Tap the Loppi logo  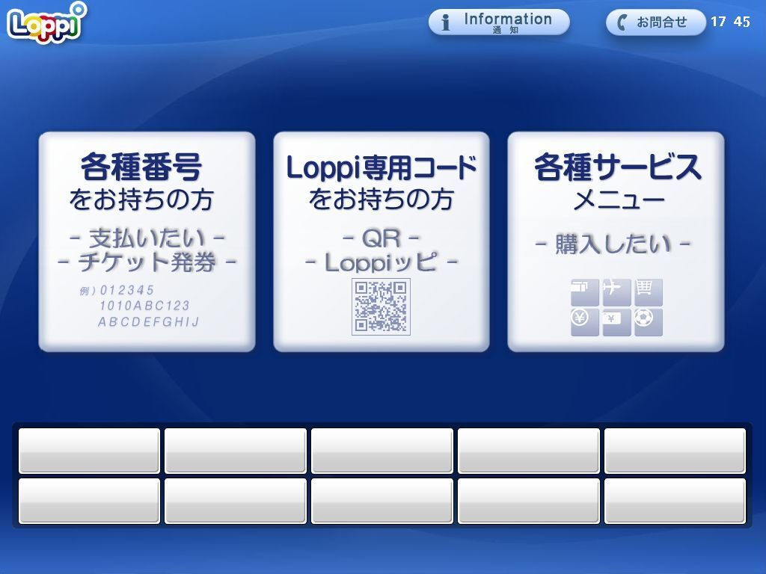(x=47, y=23)
